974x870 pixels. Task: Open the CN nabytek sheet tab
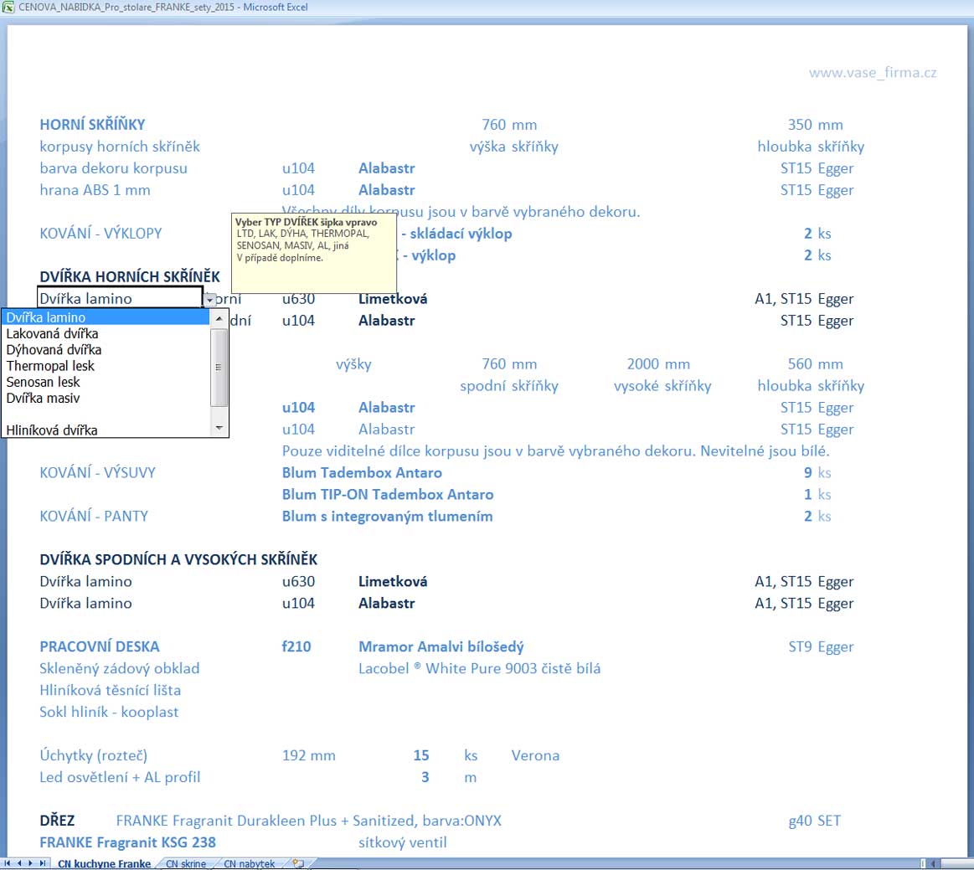[x=249, y=864]
